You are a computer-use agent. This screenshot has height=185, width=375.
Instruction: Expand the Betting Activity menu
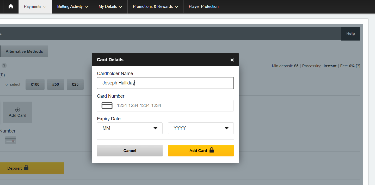pyautogui.click(x=72, y=6)
